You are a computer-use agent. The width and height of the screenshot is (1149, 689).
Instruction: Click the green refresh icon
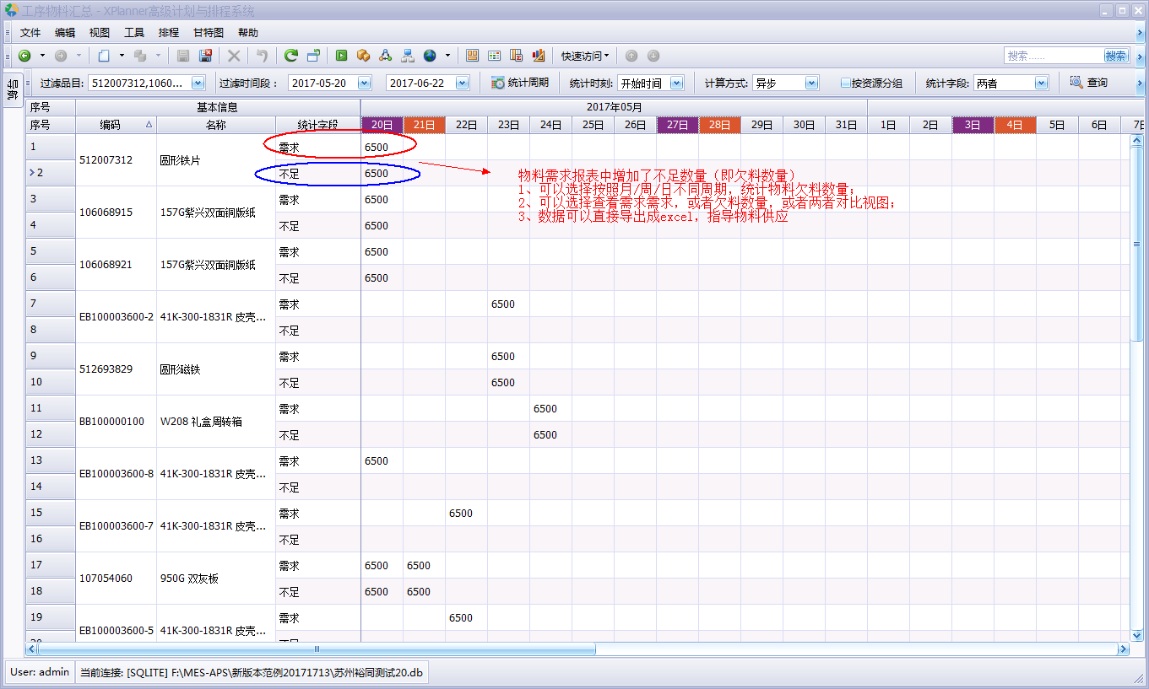290,56
